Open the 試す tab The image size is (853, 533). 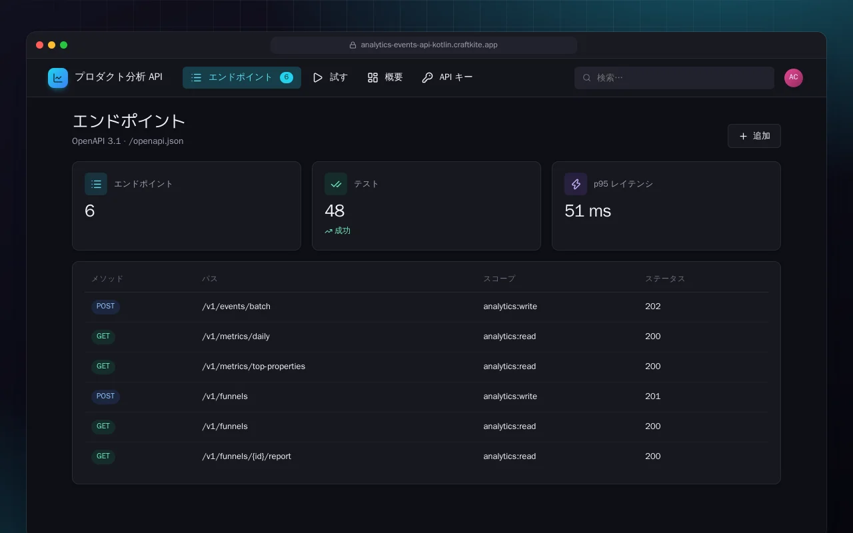(330, 77)
